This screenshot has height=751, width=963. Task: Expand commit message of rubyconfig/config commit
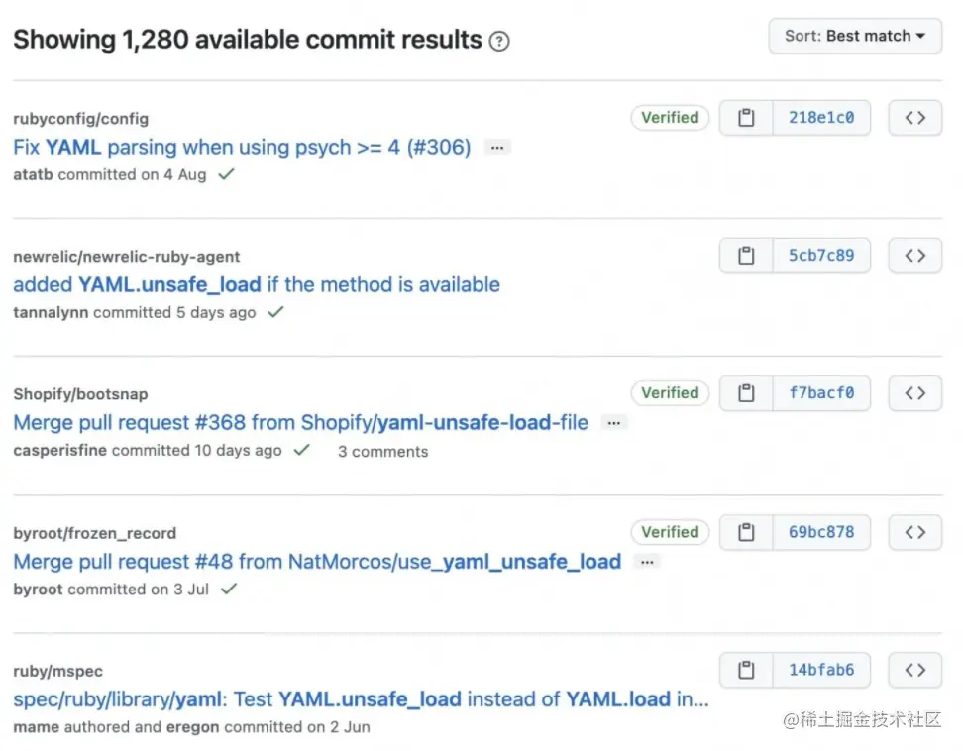point(497,148)
